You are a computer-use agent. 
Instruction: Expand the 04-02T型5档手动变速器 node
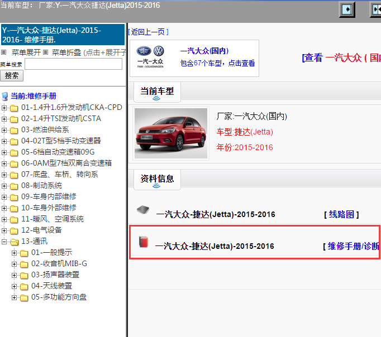[4, 141]
